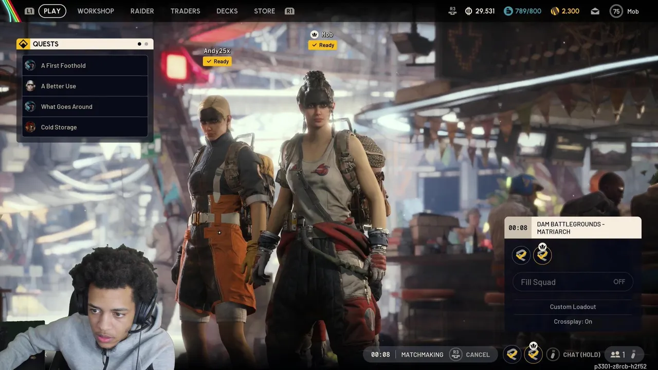Click the Mob player name in top bar
The image size is (658, 370).
[x=633, y=11]
